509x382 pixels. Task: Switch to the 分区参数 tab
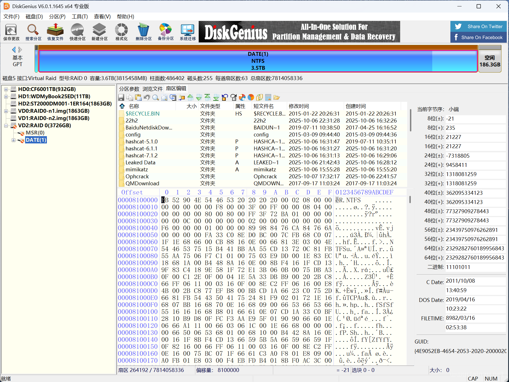point(129,89)
